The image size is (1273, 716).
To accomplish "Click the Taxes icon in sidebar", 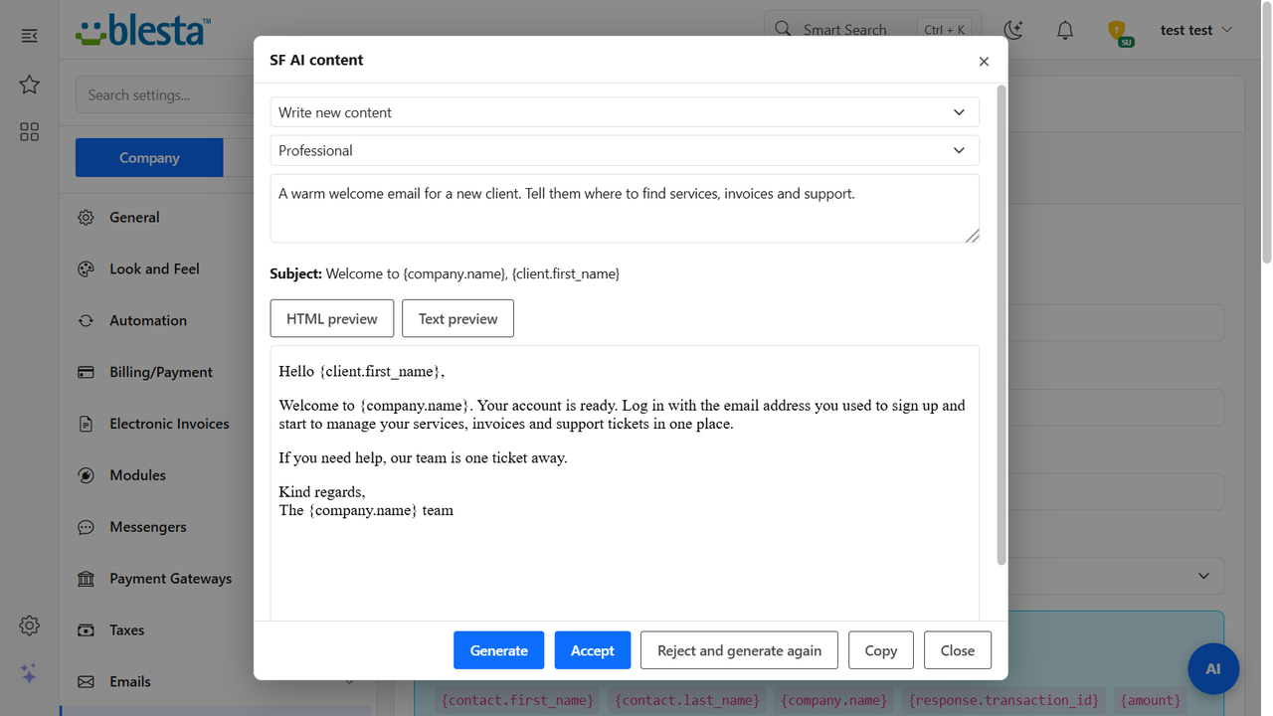I will [87, 631].
